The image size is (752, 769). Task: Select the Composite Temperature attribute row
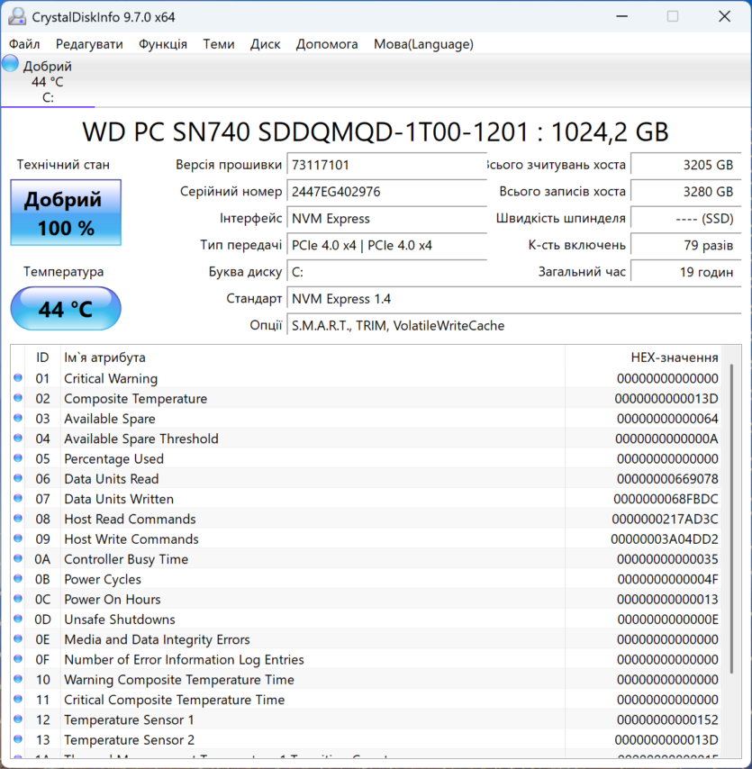click(x=366, y=399)
